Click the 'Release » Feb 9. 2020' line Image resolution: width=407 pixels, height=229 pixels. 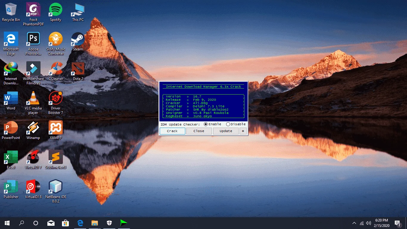point(203,100)
